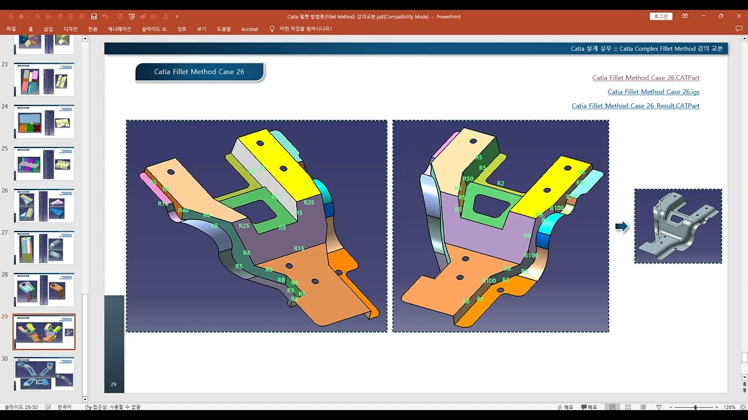
Task: Open the 삽입 (Insert) ribbon tab
Action: tap(48, 29)
